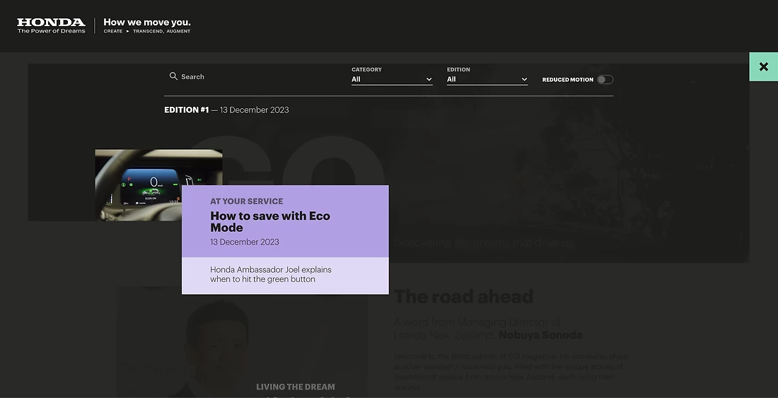
Task: Click the Honda logo
Action: pos(51,25)
